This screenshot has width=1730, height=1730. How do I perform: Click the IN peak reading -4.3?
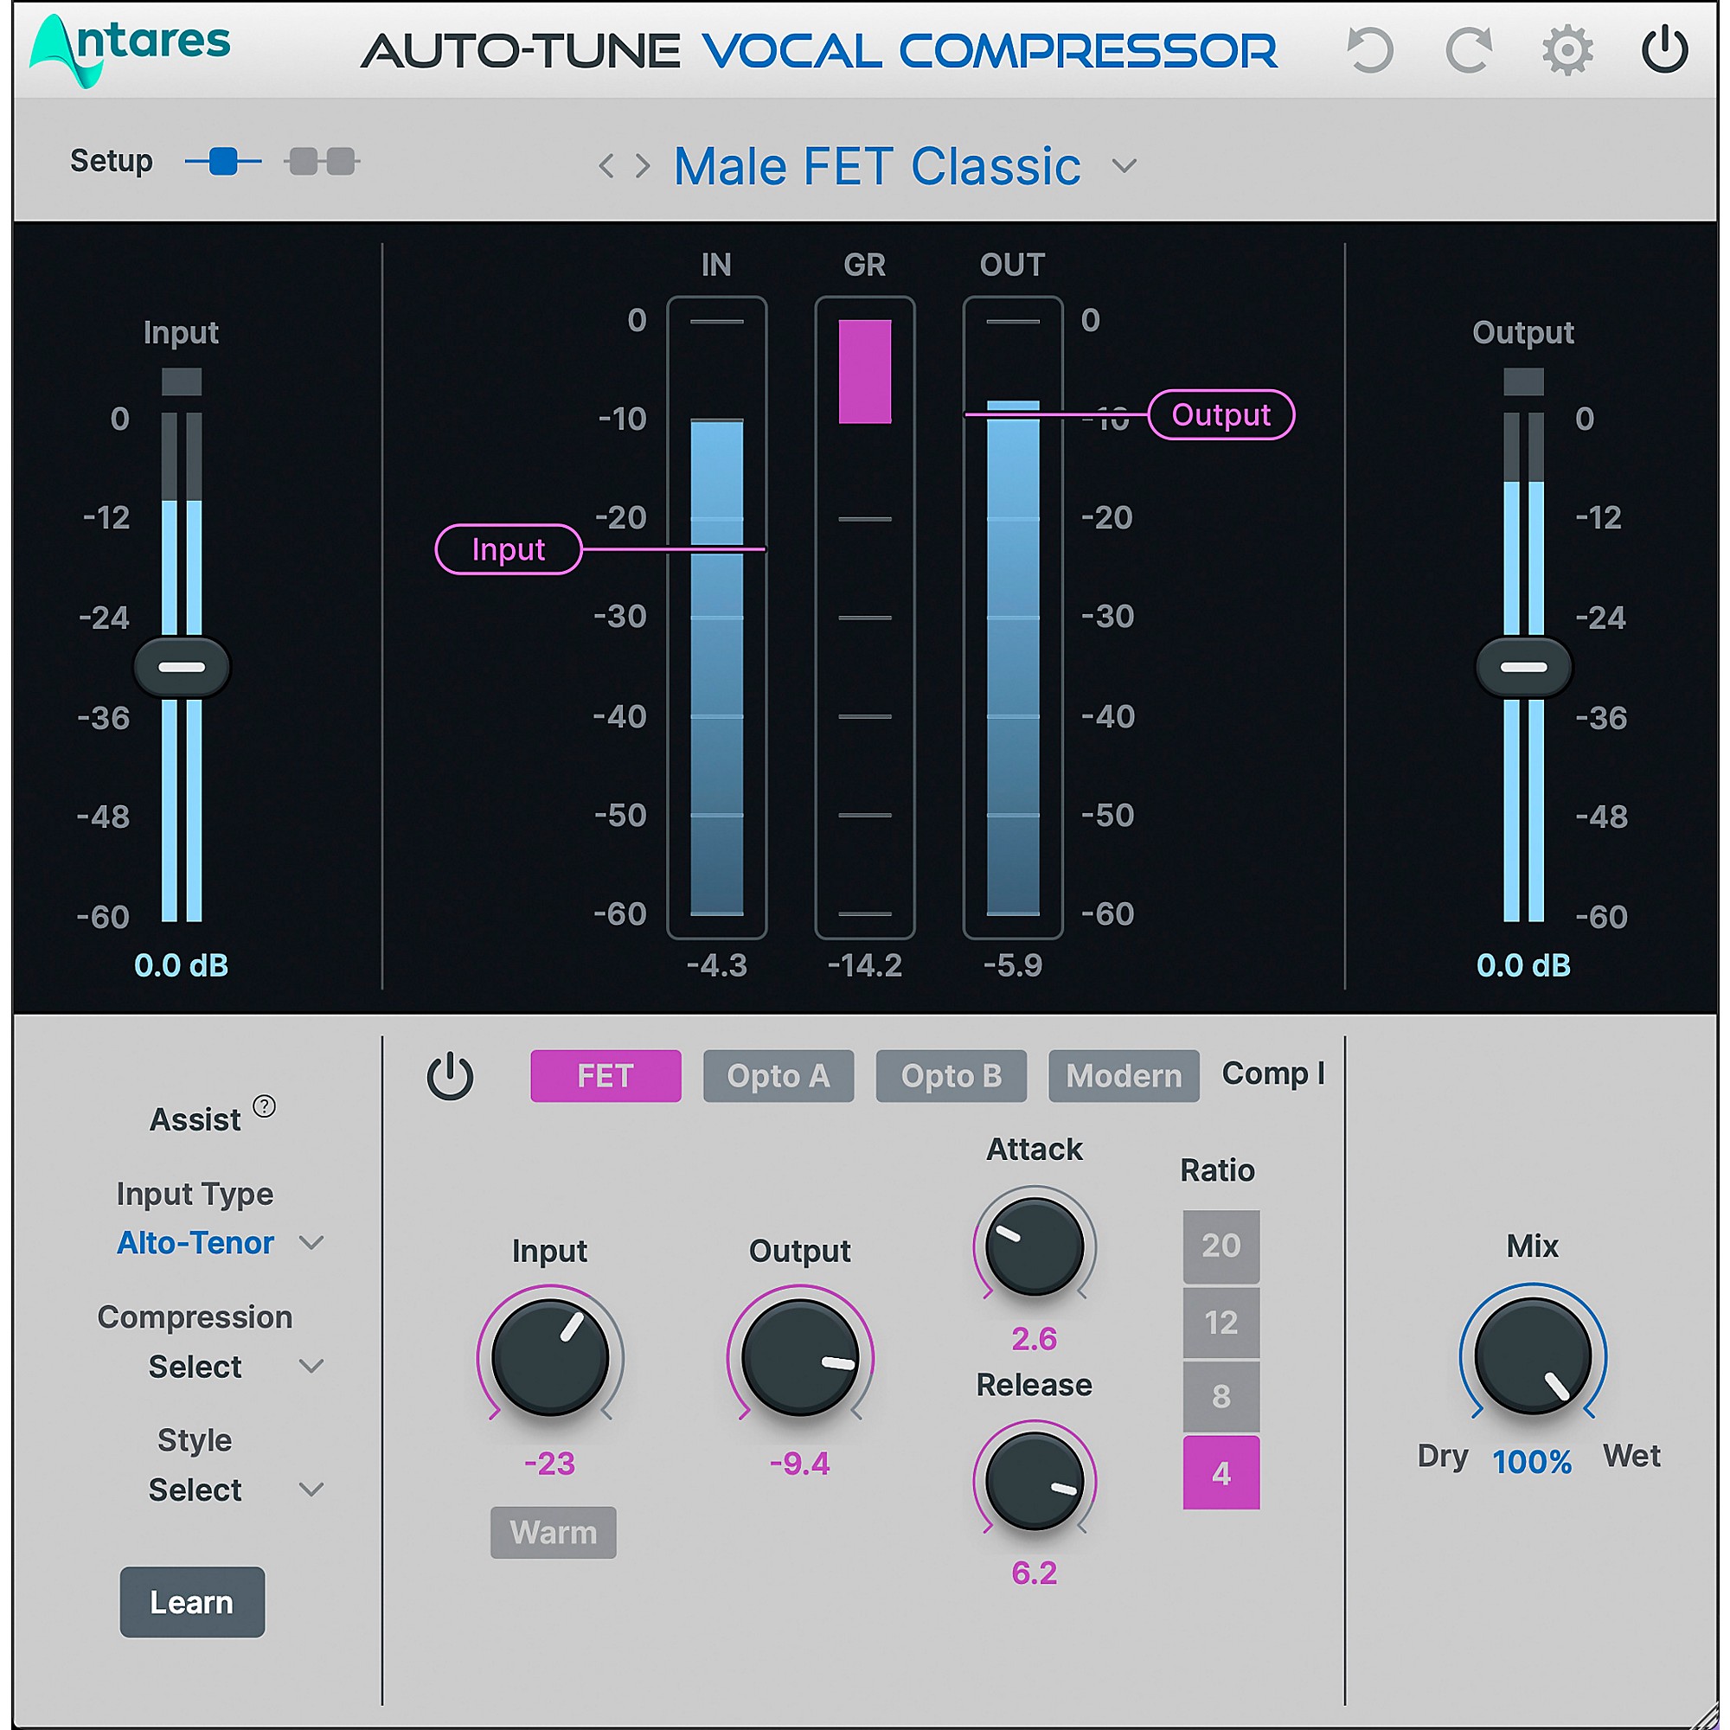click(717, 965)
